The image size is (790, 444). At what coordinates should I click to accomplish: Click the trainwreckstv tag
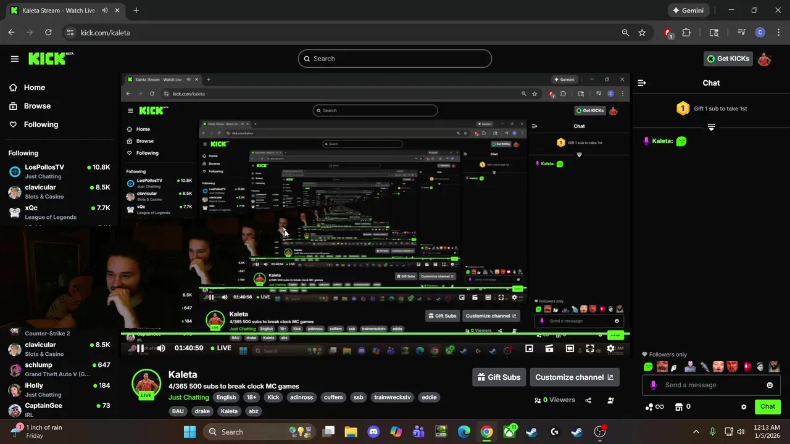point(392,398)
